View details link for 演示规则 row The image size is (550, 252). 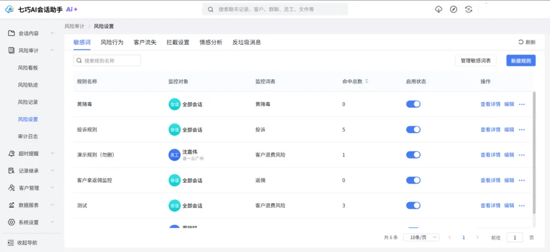point(490,155)
